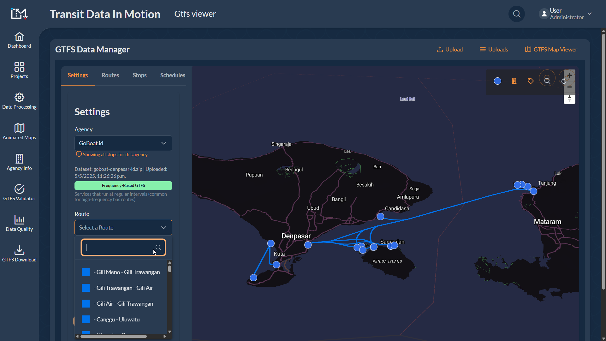Switch to the Routes tab
Image resolution: width=606 pixels, height=341 pixels.
pyautogui.click(x=110, y=75)
